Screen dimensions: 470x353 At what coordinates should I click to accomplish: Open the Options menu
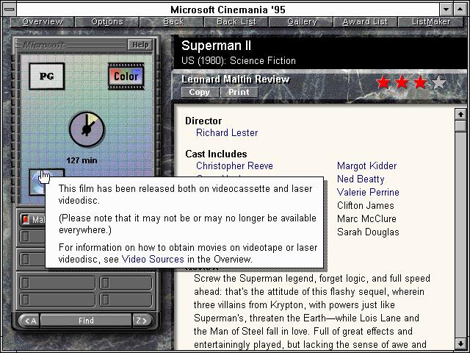tap(107, 22)
